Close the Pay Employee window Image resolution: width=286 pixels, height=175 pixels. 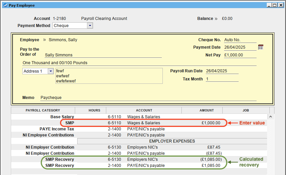(281, 5)
